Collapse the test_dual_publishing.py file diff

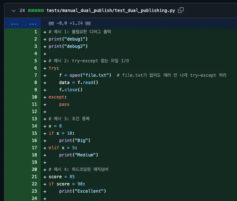point(14,11)
